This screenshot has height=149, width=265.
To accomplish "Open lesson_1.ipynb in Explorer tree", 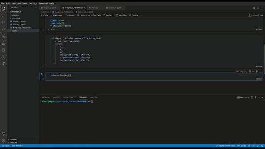I will tap(19, 21).
